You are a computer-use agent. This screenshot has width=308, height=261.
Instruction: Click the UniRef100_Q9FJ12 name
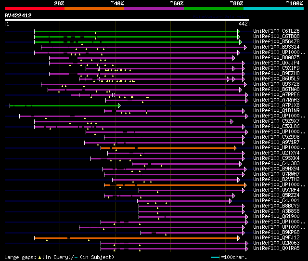tap(276, 238)
